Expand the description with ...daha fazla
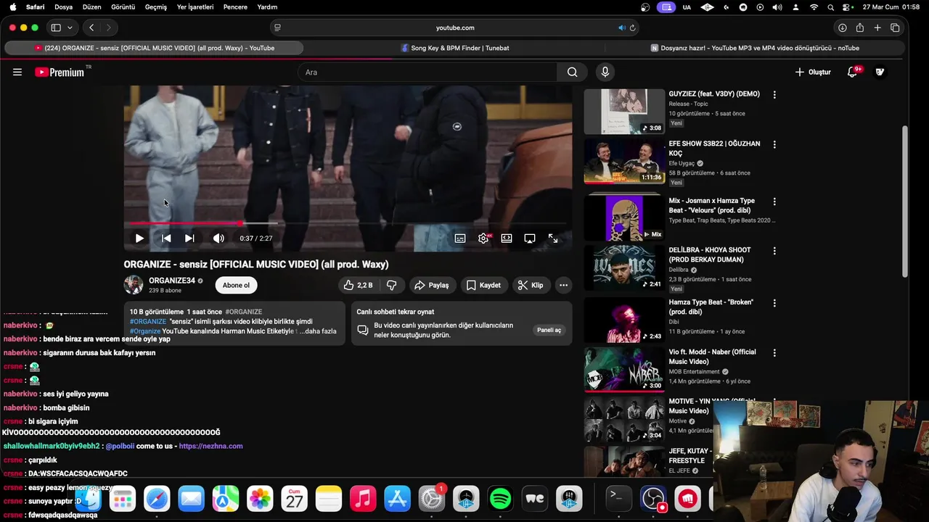Image resolution: width=929 pixels, height=522 pixels. [318, 331]
